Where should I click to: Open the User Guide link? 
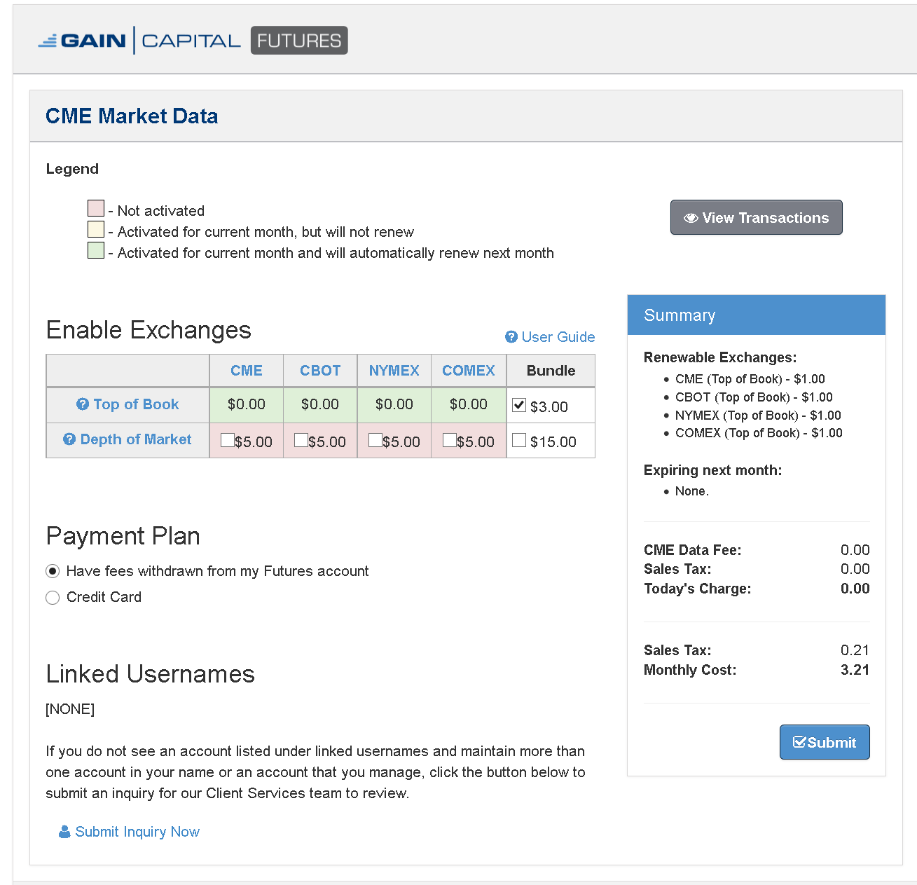tap(558, 337)
